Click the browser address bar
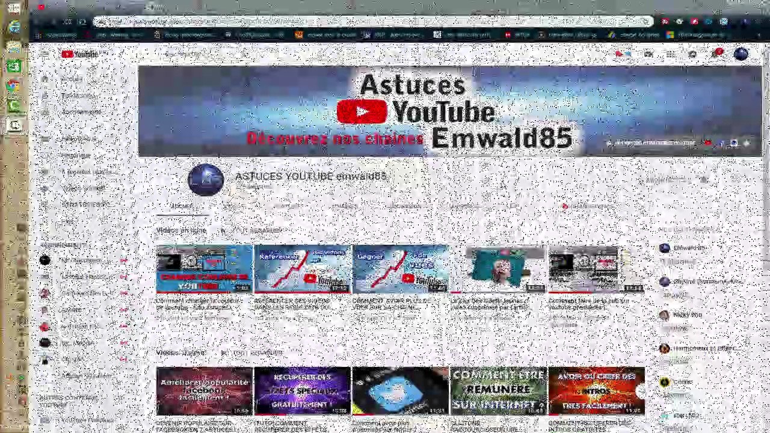Viewport: 770px width, 433px height. point(373,22)
